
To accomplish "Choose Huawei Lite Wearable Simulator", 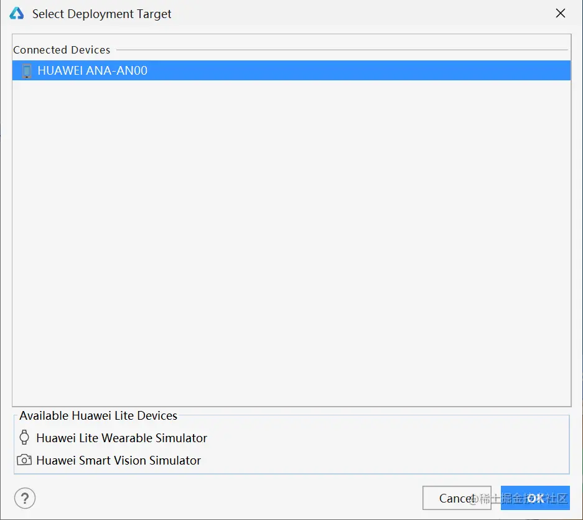I will point(121,438).
